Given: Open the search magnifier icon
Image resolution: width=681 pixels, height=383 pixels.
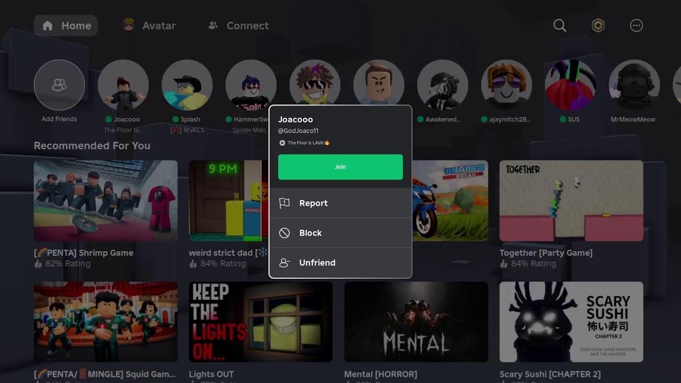Looking at the screenshot, I should point(559,26).
